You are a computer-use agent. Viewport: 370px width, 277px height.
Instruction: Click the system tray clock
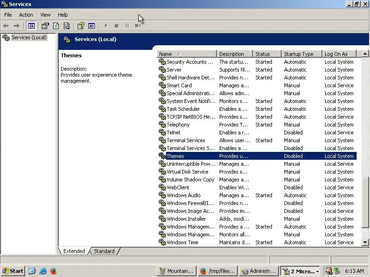354,271
